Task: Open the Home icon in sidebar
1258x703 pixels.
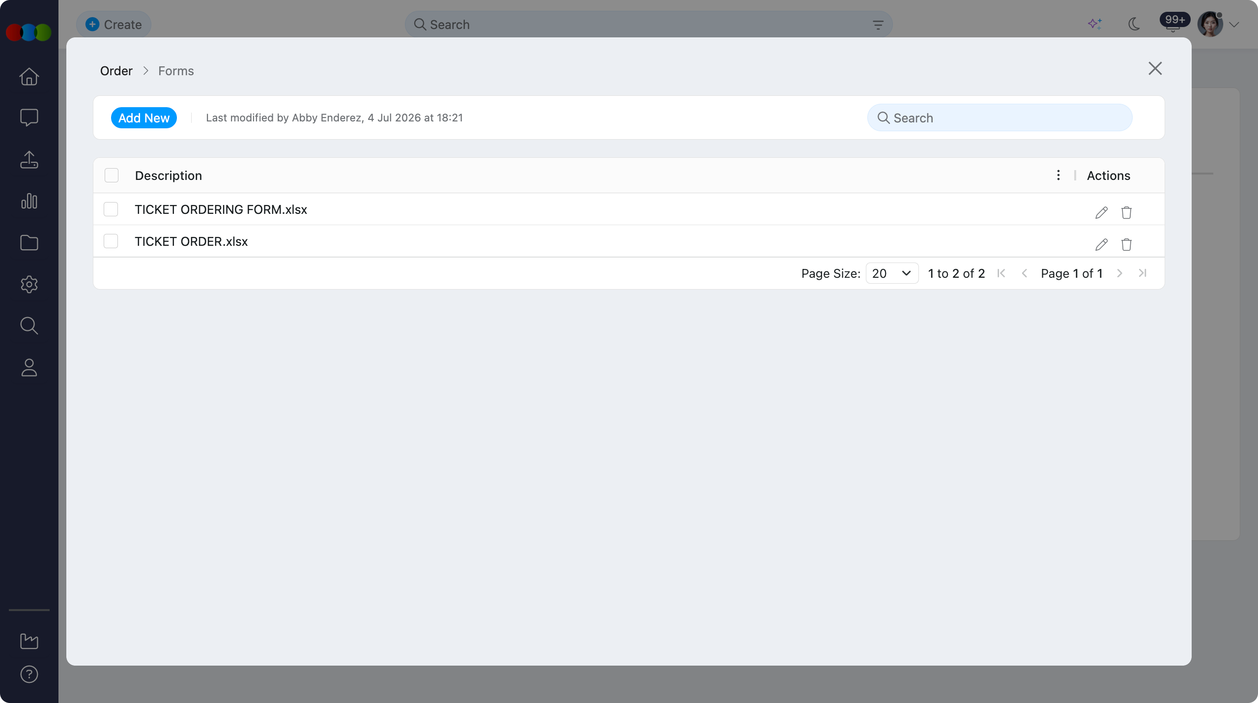Action: tap(29, 76)
